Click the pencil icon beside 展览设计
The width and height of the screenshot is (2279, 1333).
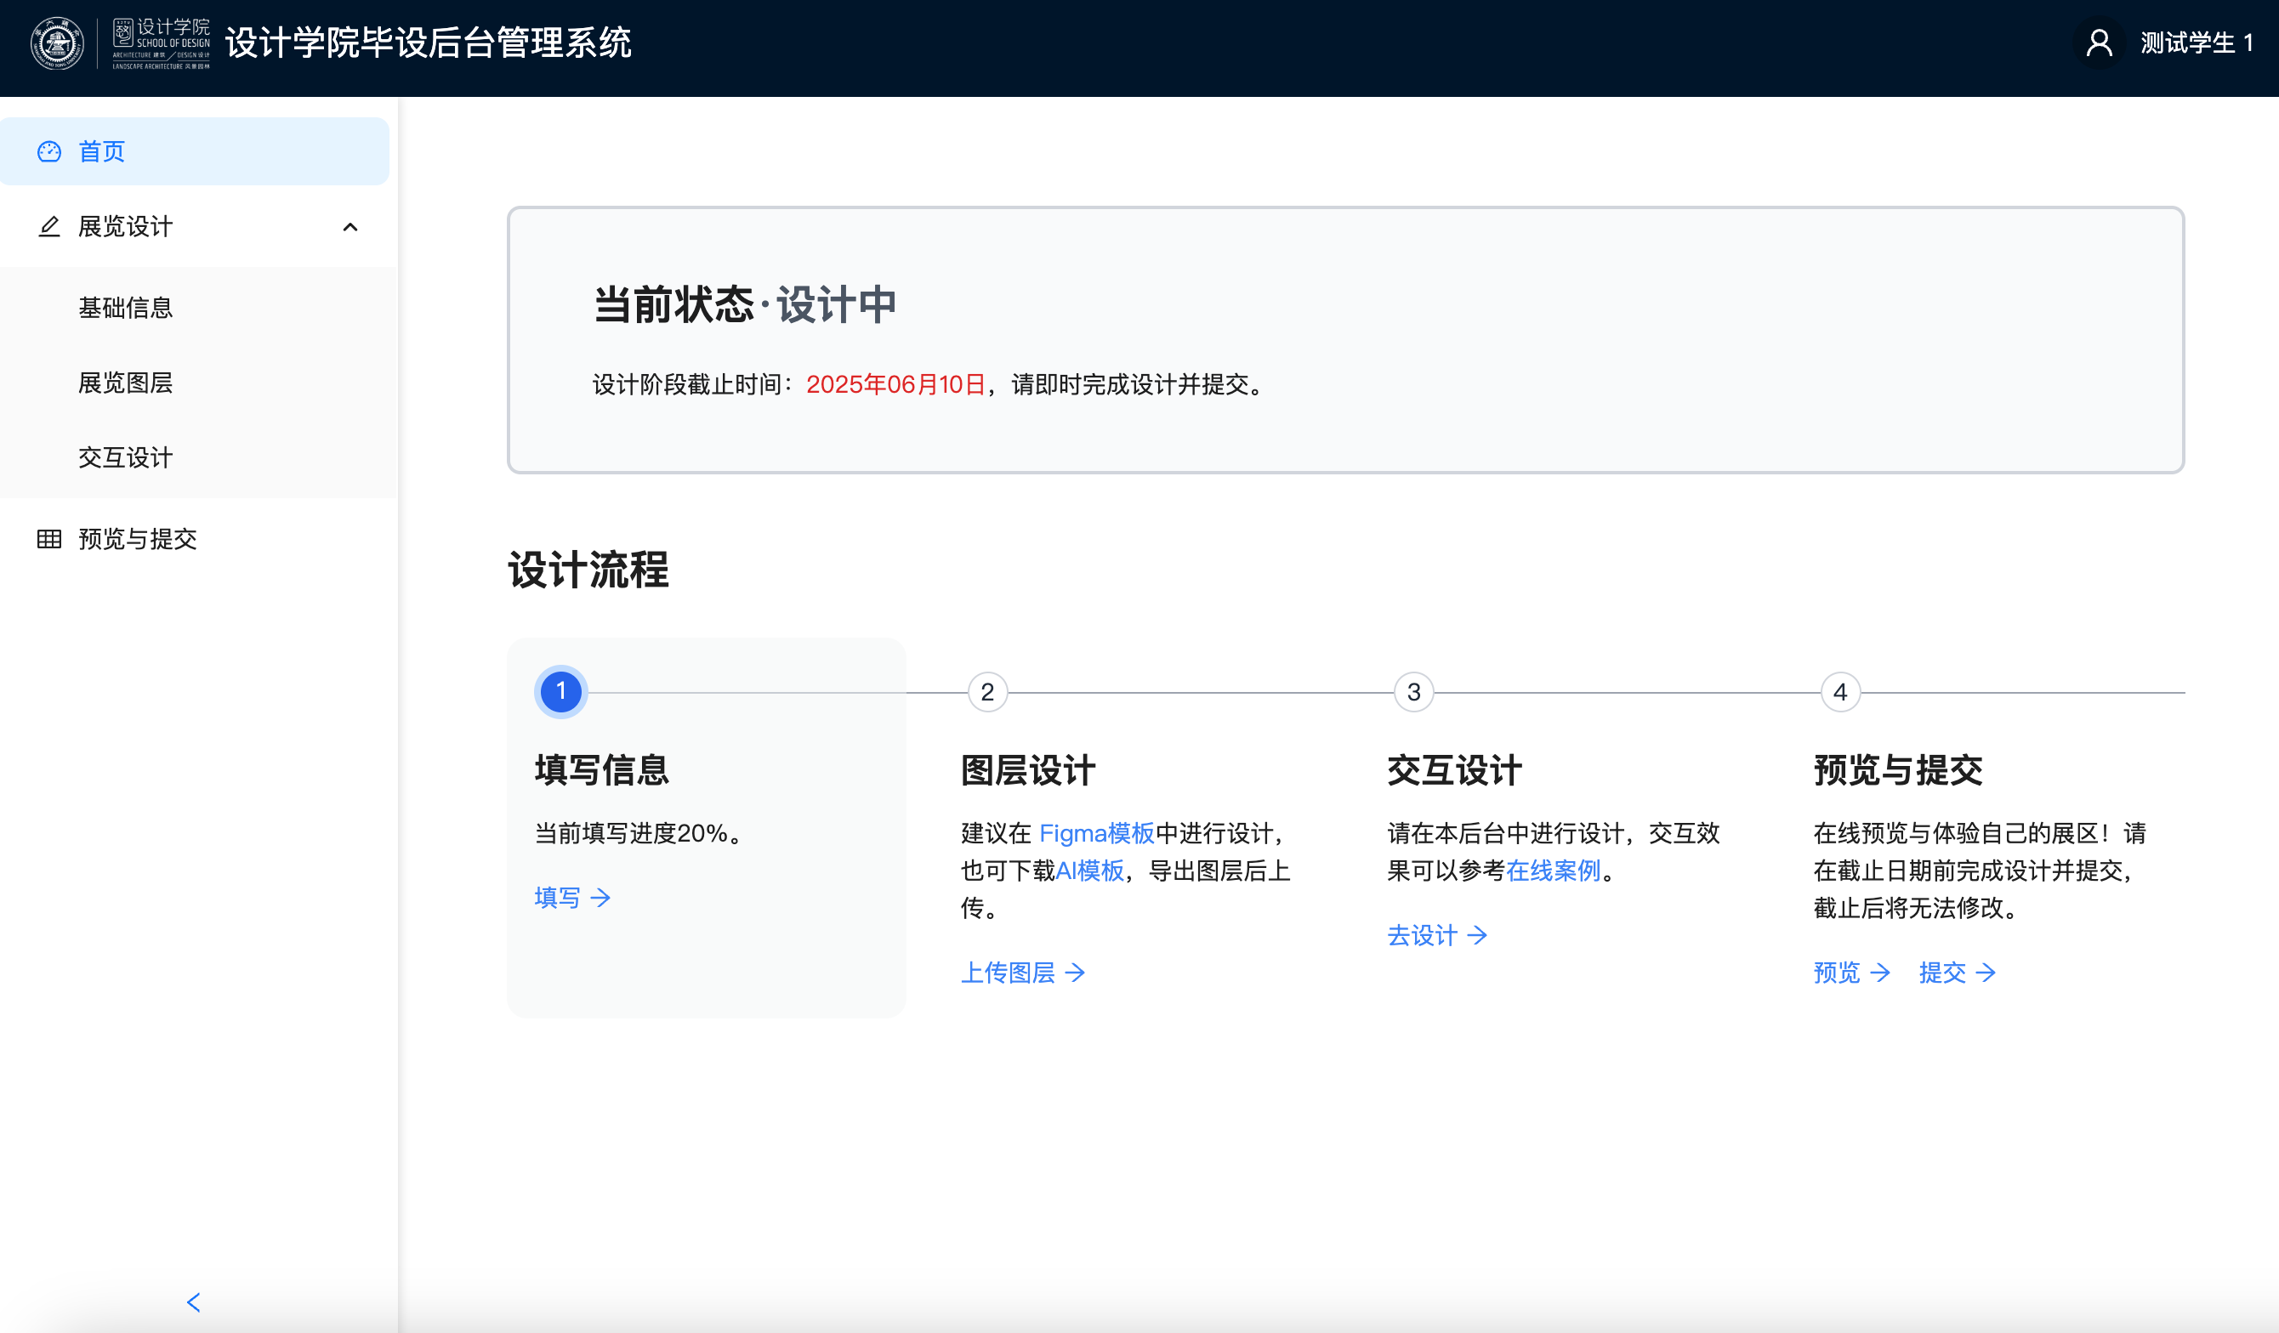48,226
